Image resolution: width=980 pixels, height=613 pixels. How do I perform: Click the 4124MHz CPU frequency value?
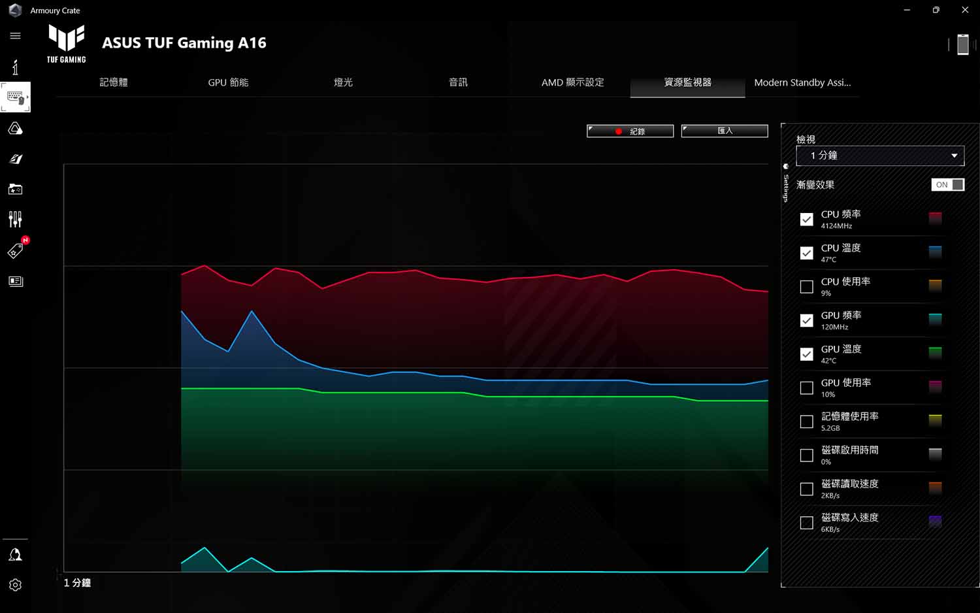pyautogui.click(x=836, y=226)
